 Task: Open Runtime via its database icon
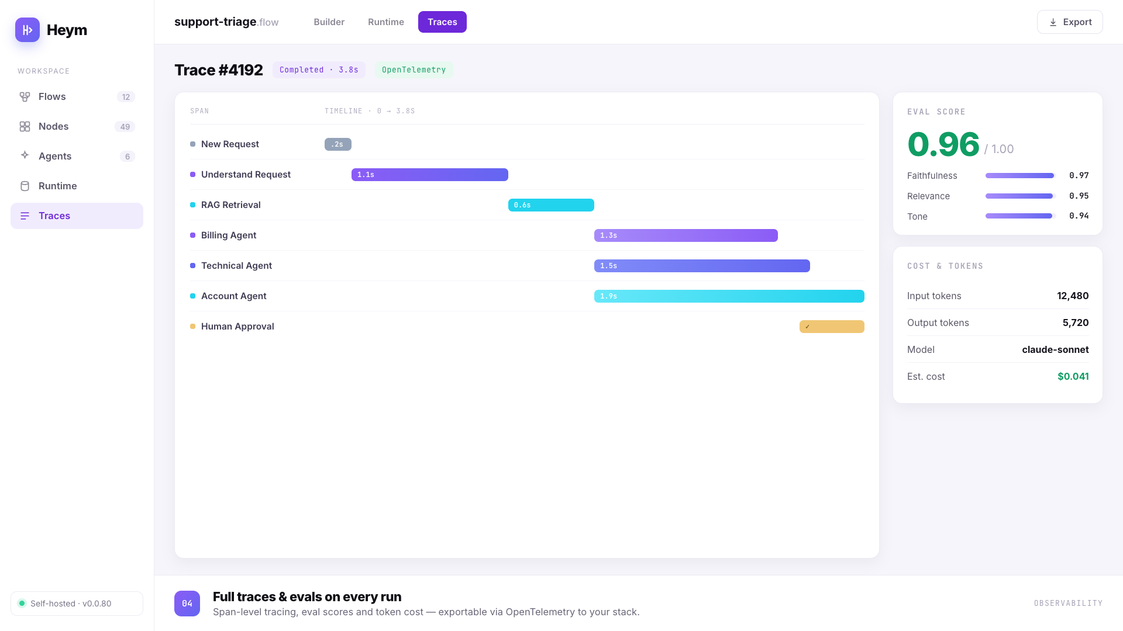coord(25,186)
